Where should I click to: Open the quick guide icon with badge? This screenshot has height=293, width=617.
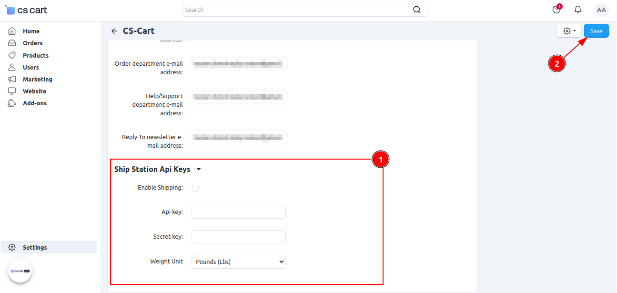[x=556, y=10]
